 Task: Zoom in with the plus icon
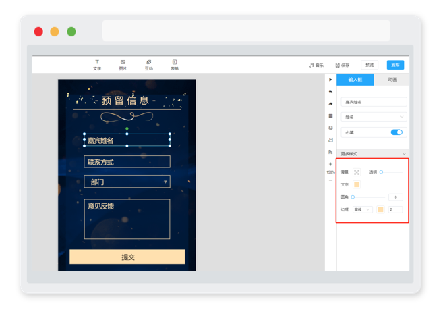[330, 164]
